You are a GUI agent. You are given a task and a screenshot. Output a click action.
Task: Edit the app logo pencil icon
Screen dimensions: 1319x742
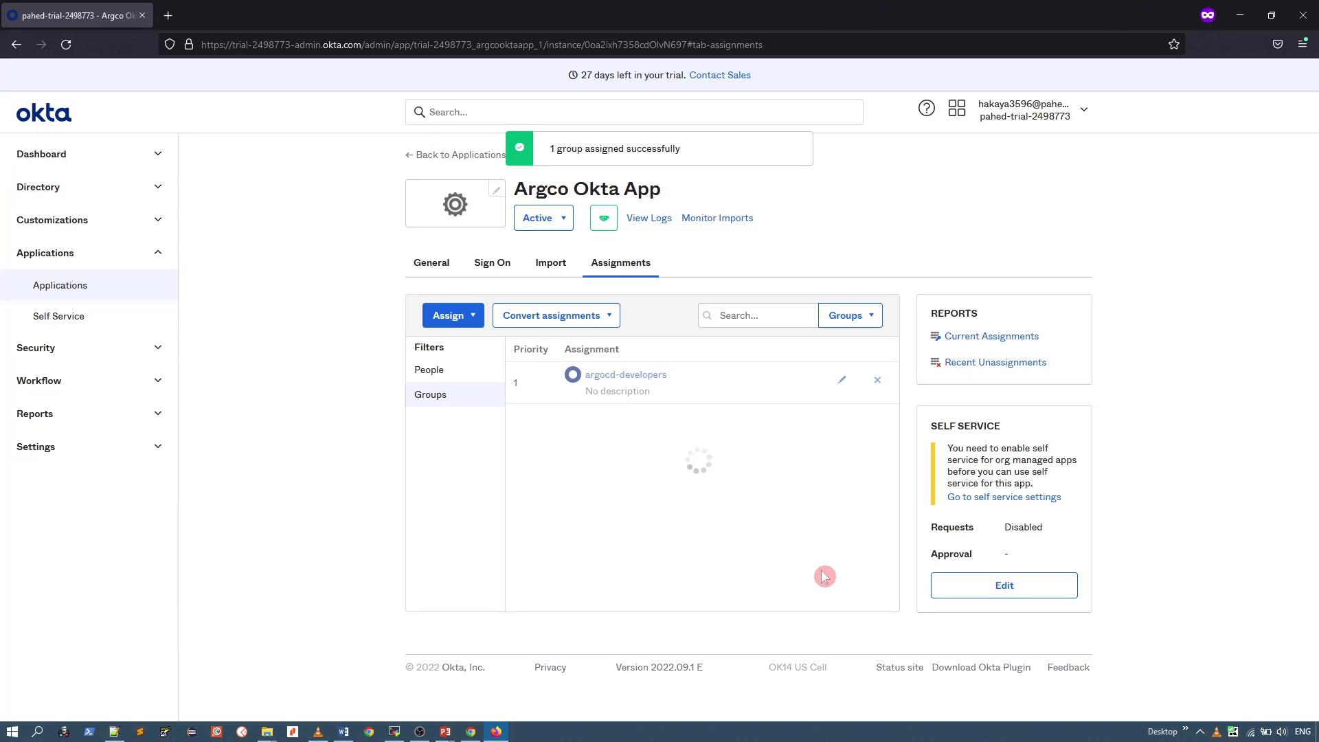(496, 190)
